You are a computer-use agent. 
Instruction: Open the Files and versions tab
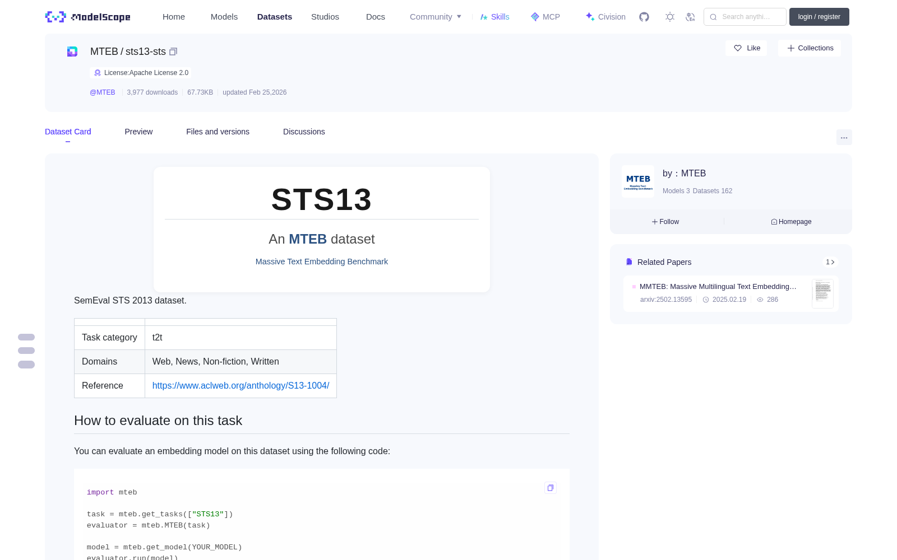point(218,132)
